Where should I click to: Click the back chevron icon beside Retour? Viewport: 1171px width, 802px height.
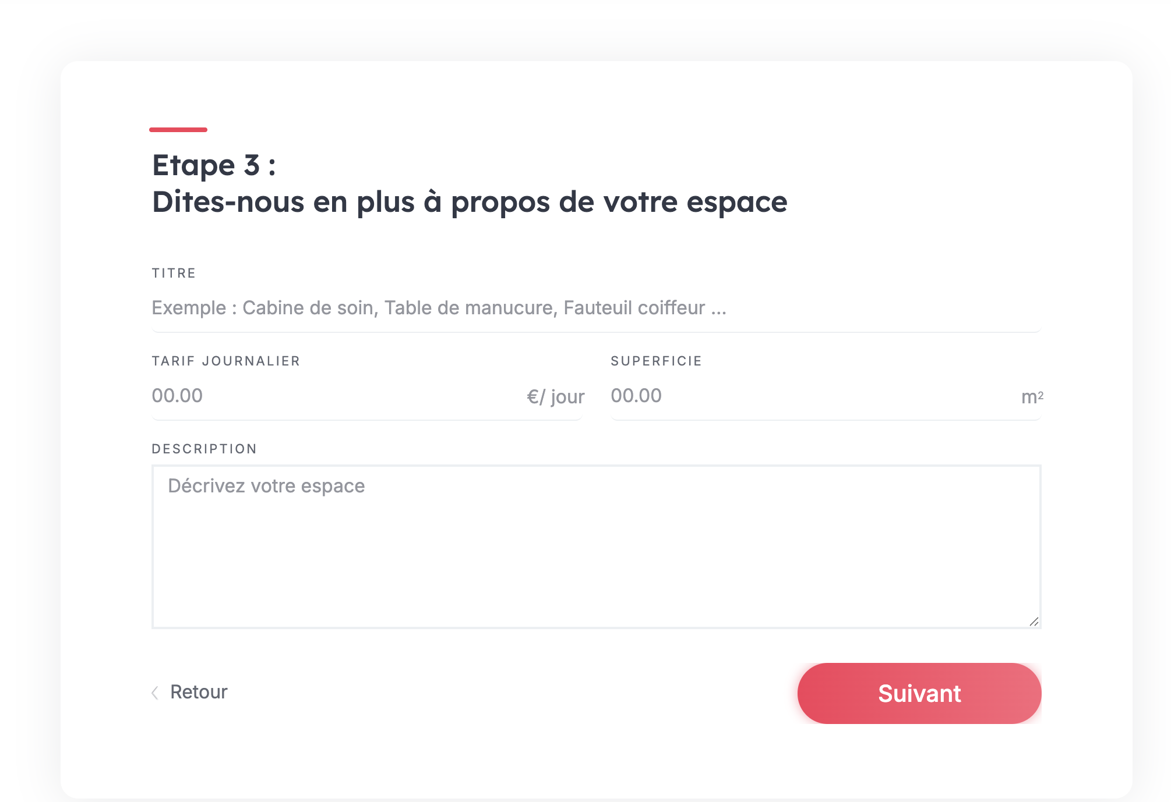point(155,693)
